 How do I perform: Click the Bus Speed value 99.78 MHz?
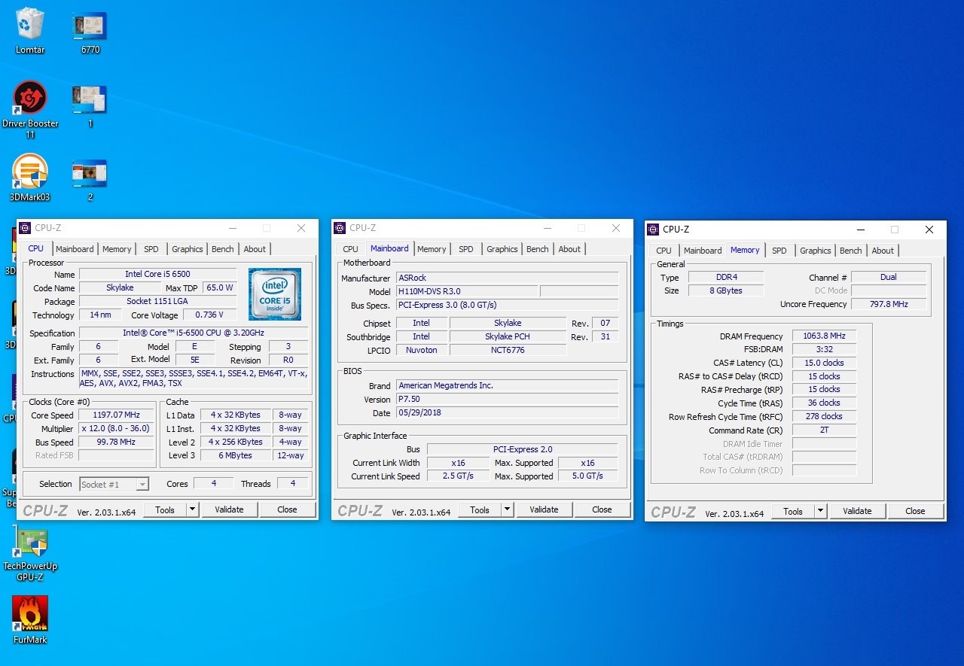[x=117, y=442]
